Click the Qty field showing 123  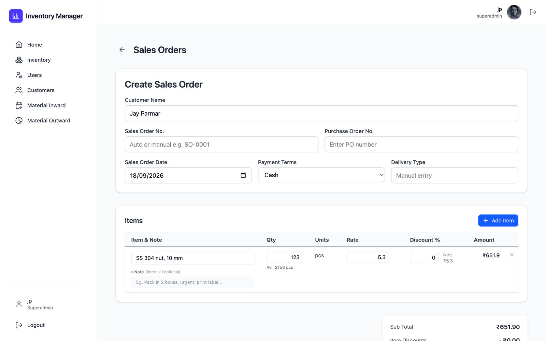(285, 257)
